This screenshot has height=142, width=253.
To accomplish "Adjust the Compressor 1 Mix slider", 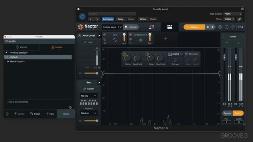I will click(x=150, y=37).
